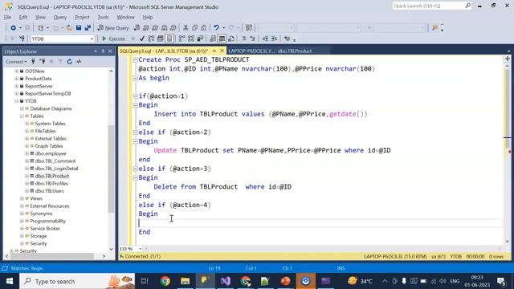Click the Navigate Backward icon
The width and height of the screenshot is (514, 289).
pos(13,28)
